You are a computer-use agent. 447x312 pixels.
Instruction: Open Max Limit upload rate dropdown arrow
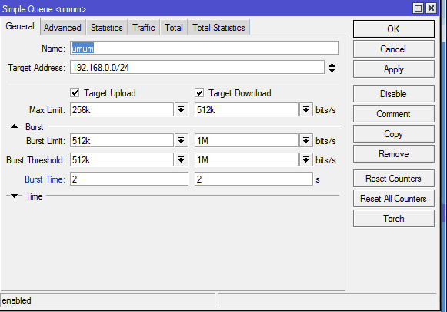(x=182, y=110)
